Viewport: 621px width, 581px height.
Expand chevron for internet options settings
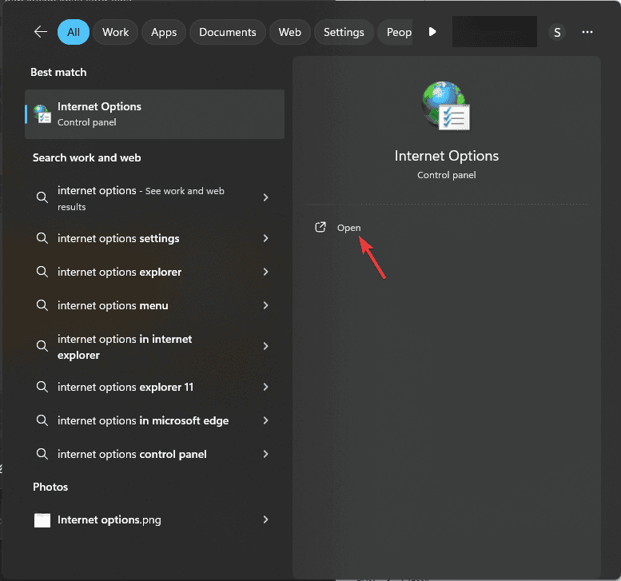[x=266, y=238]
